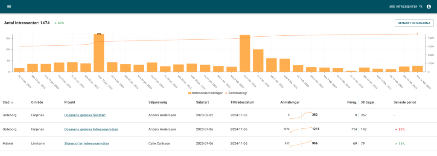Click the last point of Sammanlagt line
Viewport: 437px width, 156px height.
(x=417, y=34)
